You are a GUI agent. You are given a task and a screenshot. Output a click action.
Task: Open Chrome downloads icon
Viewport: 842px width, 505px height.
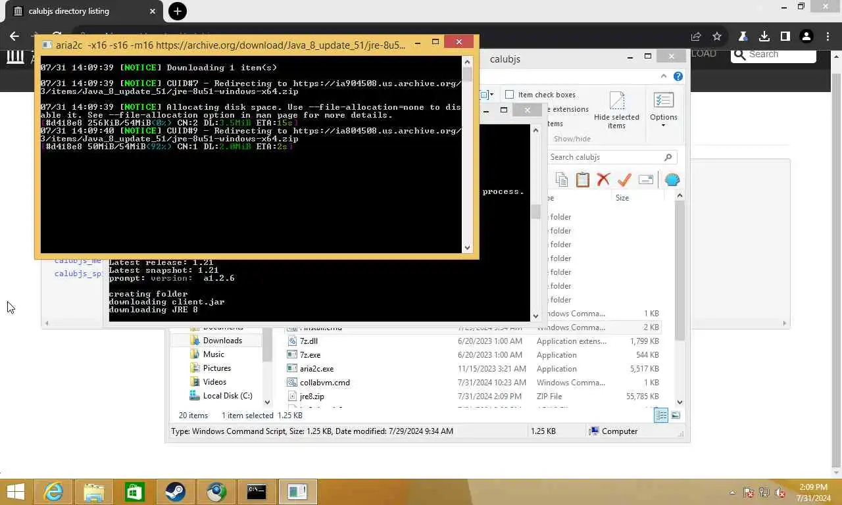coord(764,36)
